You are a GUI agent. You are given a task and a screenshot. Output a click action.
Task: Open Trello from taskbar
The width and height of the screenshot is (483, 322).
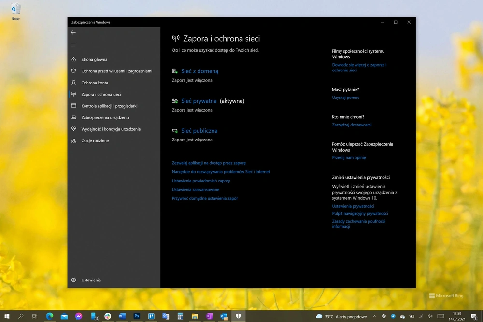[151, 316]
